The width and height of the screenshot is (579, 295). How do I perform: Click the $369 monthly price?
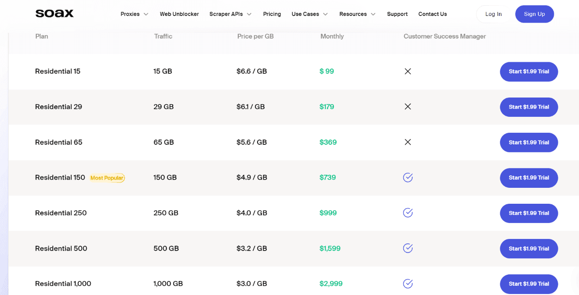pos(328,142)
